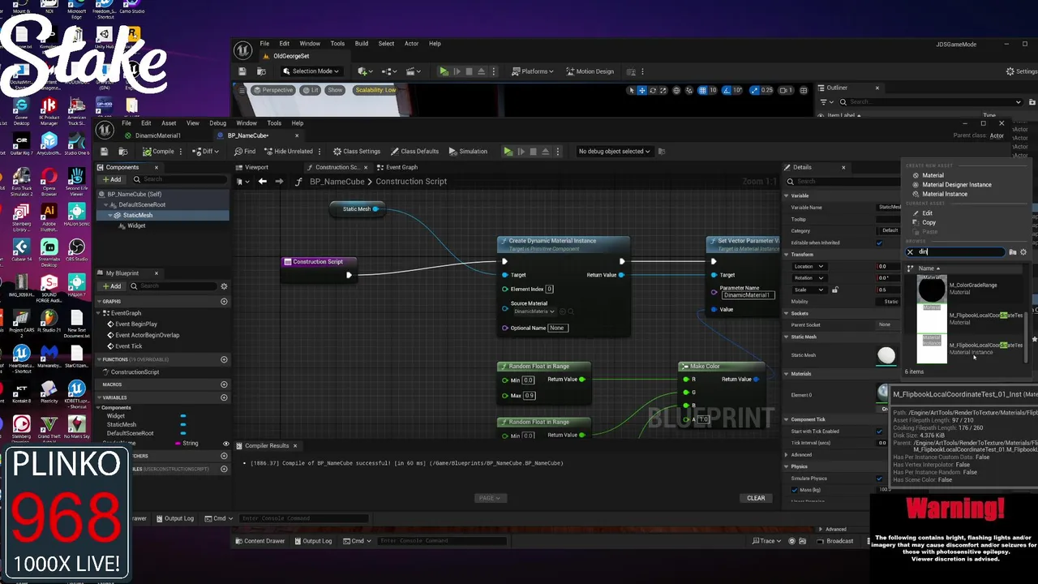Compile the BP_NameCube blueprint
This screenshot has height=584, width=1038.
(158, 151)
